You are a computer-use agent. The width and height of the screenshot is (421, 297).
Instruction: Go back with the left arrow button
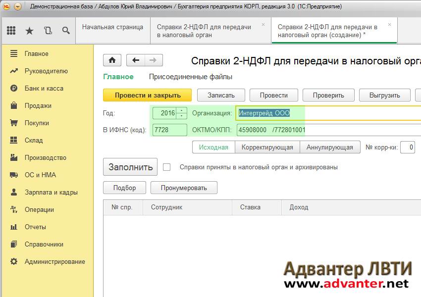[x=136, y=60]
